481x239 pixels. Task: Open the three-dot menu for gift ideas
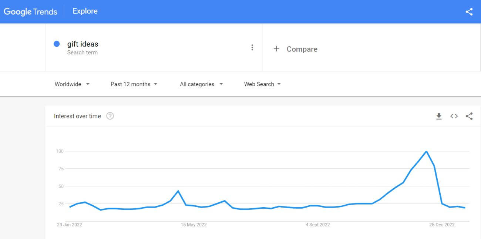[252, 47]
